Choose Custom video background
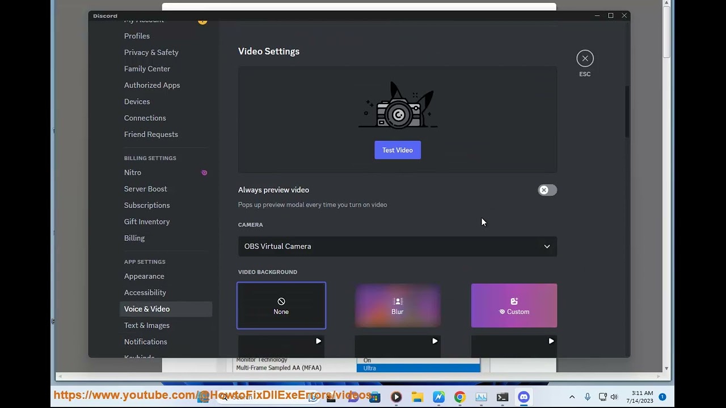The width and height of the screenshot is (726, 408). [x=514, y=305]
